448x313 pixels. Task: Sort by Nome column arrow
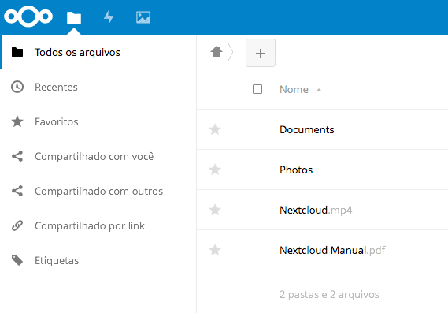(319, 90)
